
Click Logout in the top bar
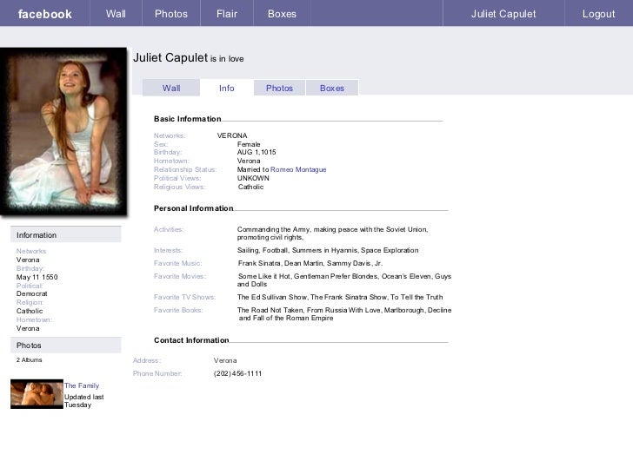598,14
